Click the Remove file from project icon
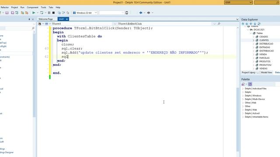Image resolution: width=280 pixels, height=157 pixels. point(27,13)
